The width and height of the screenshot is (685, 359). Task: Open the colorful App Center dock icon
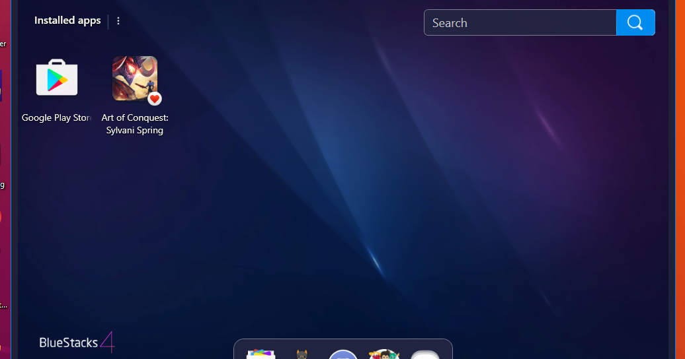tap(261, 354)
